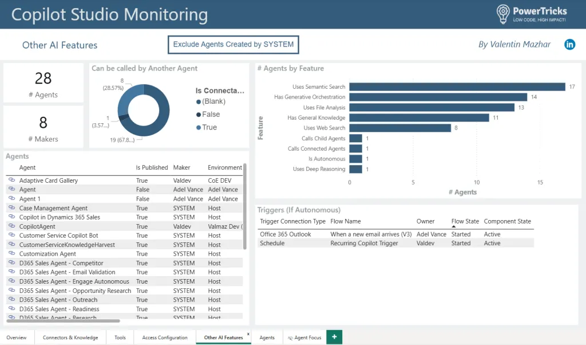586x345 pixels.
Task: Sort triggers by Component State column
Action: 507,221
